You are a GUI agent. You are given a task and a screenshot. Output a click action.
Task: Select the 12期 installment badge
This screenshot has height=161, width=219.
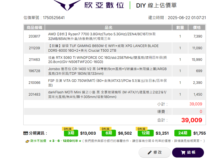tap(145, 133)
